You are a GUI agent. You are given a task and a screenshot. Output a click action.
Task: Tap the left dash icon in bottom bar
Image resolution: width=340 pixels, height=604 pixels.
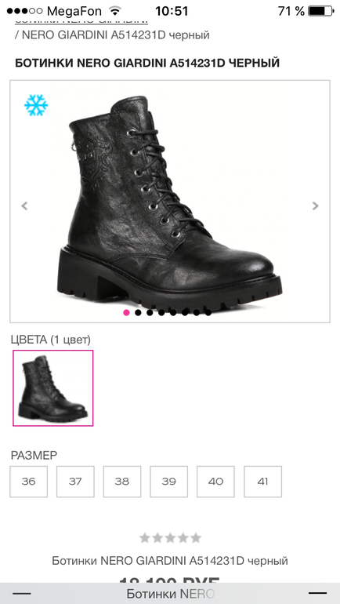[21, 594]
